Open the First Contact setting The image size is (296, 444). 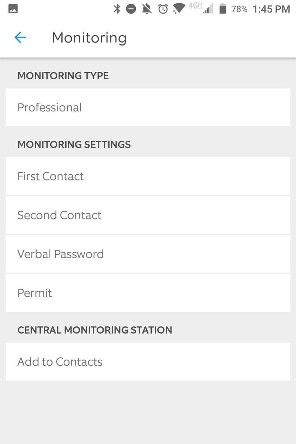pyautogui.click(x=148, y=176)
